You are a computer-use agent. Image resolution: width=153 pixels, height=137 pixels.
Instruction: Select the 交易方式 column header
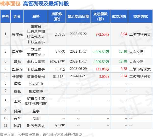(141, 16)
